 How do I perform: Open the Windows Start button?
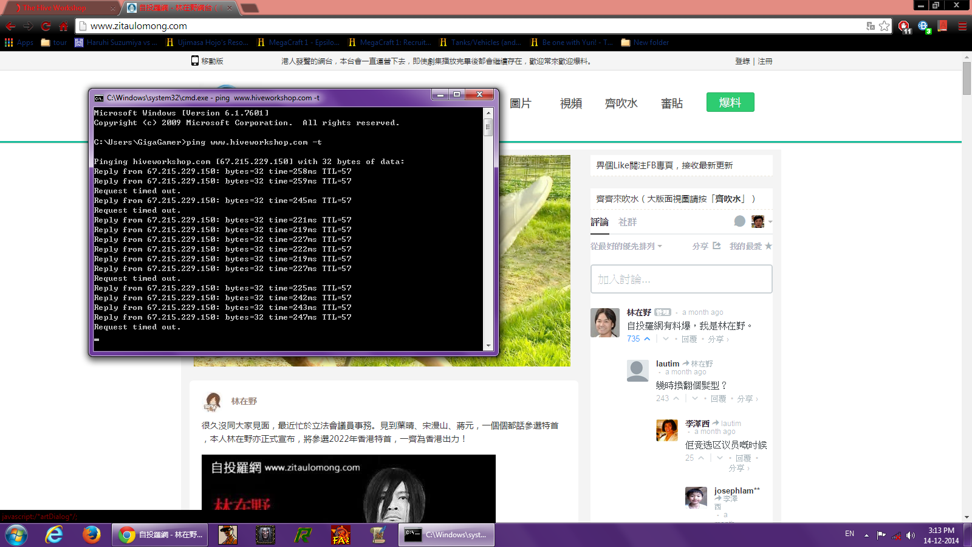pos(16,535)
